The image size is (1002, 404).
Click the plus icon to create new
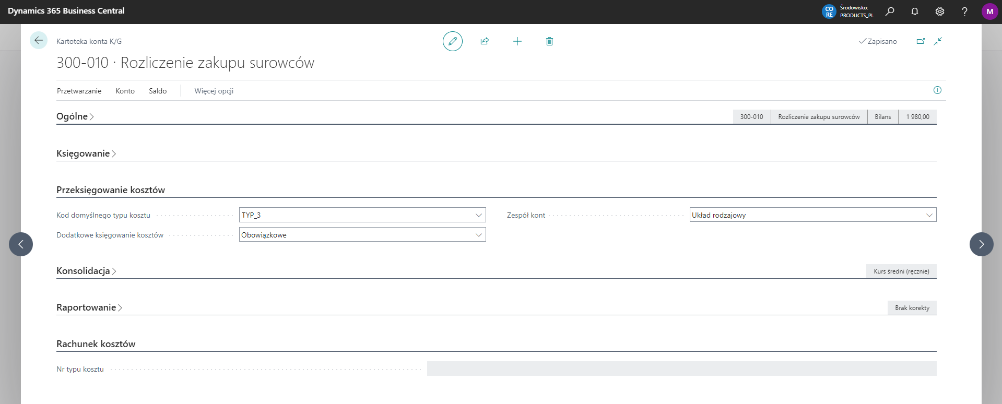point(517,41)
